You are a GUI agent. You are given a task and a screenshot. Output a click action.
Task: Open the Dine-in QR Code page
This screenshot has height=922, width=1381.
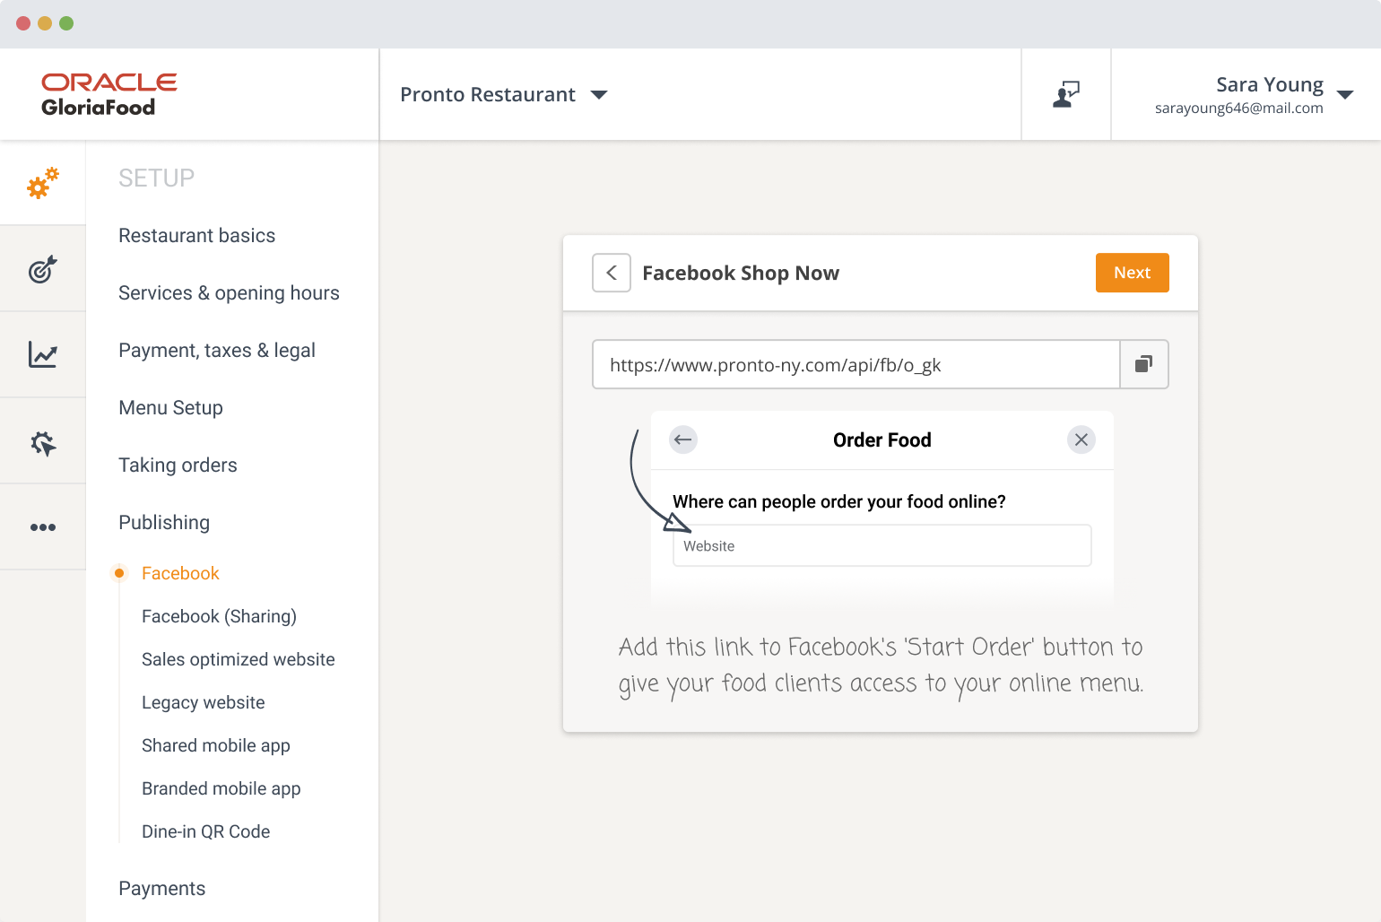coord(205,831)
